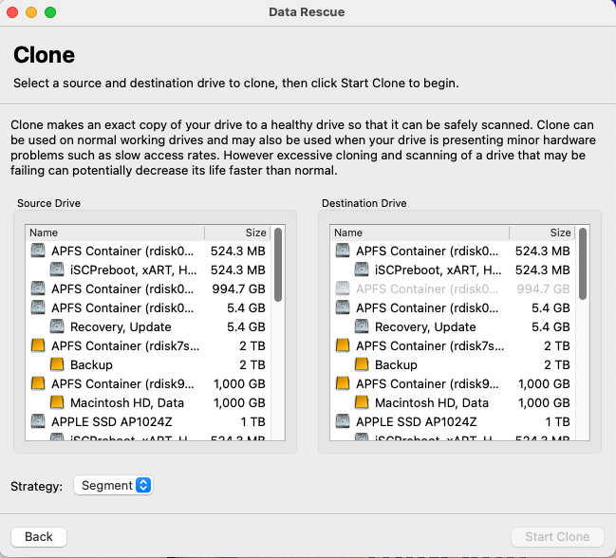
Task: Click the '994.7 GB' size cell in Source Drive
Action: pos(238,288)
